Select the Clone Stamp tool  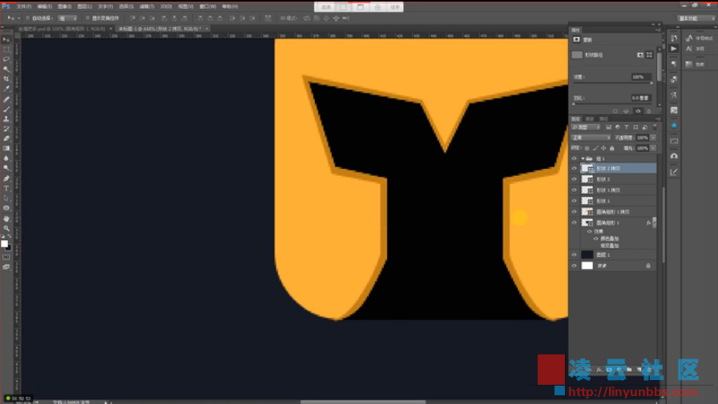point(6,119)
